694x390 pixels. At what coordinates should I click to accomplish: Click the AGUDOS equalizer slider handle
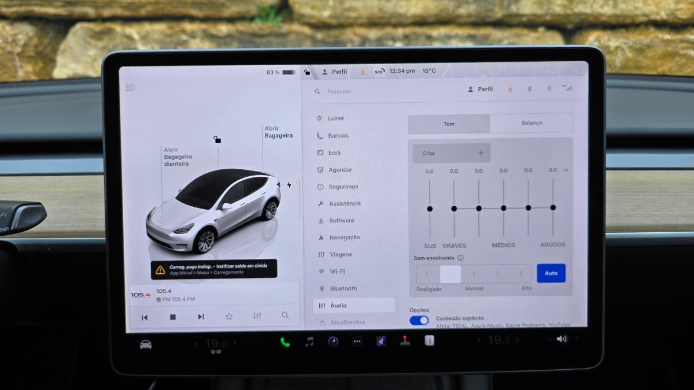[553, 207]
